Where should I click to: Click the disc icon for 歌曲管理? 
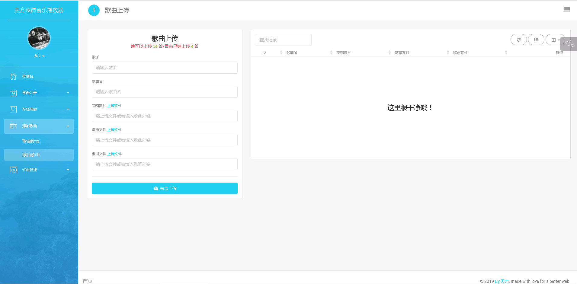click(13, 170)
